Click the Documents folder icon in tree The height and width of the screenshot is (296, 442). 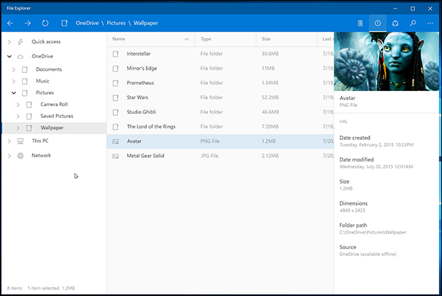[25, 70]
